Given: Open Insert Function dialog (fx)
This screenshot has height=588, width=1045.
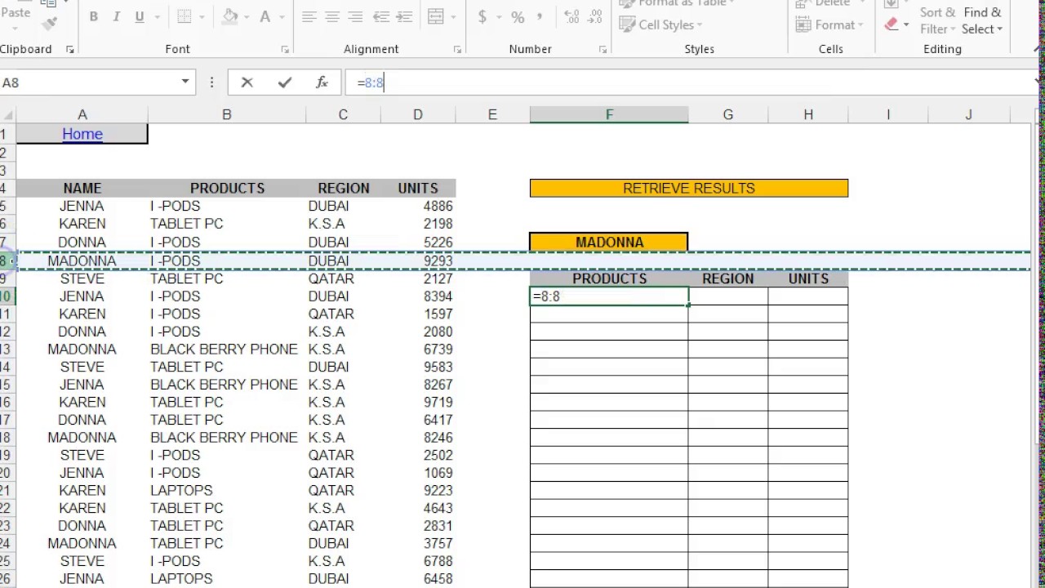Looking at the screenshot, I should [x=322, y=82].
